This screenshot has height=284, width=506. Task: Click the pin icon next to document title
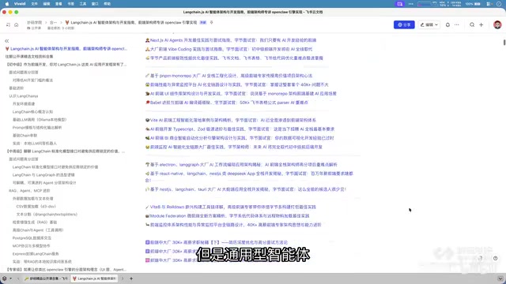[211, 23]
